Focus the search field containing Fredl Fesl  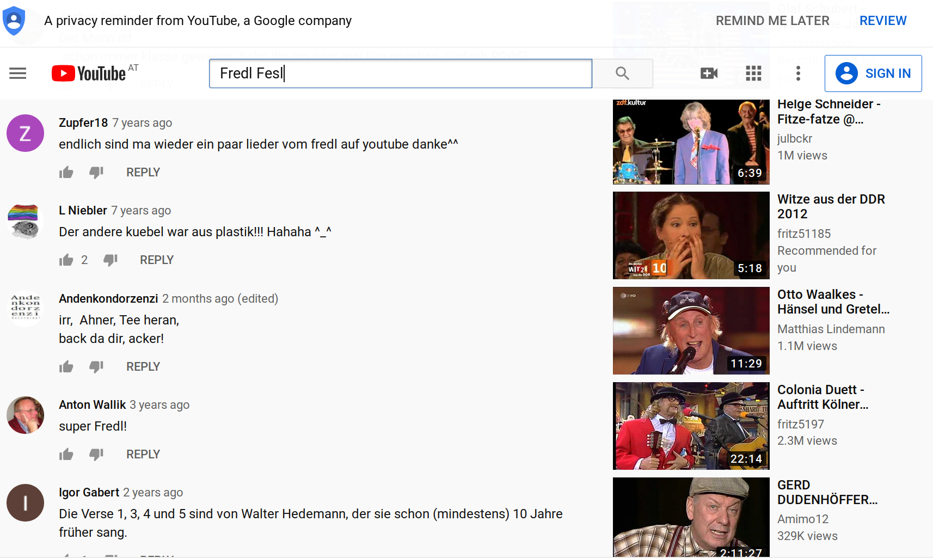400,73
